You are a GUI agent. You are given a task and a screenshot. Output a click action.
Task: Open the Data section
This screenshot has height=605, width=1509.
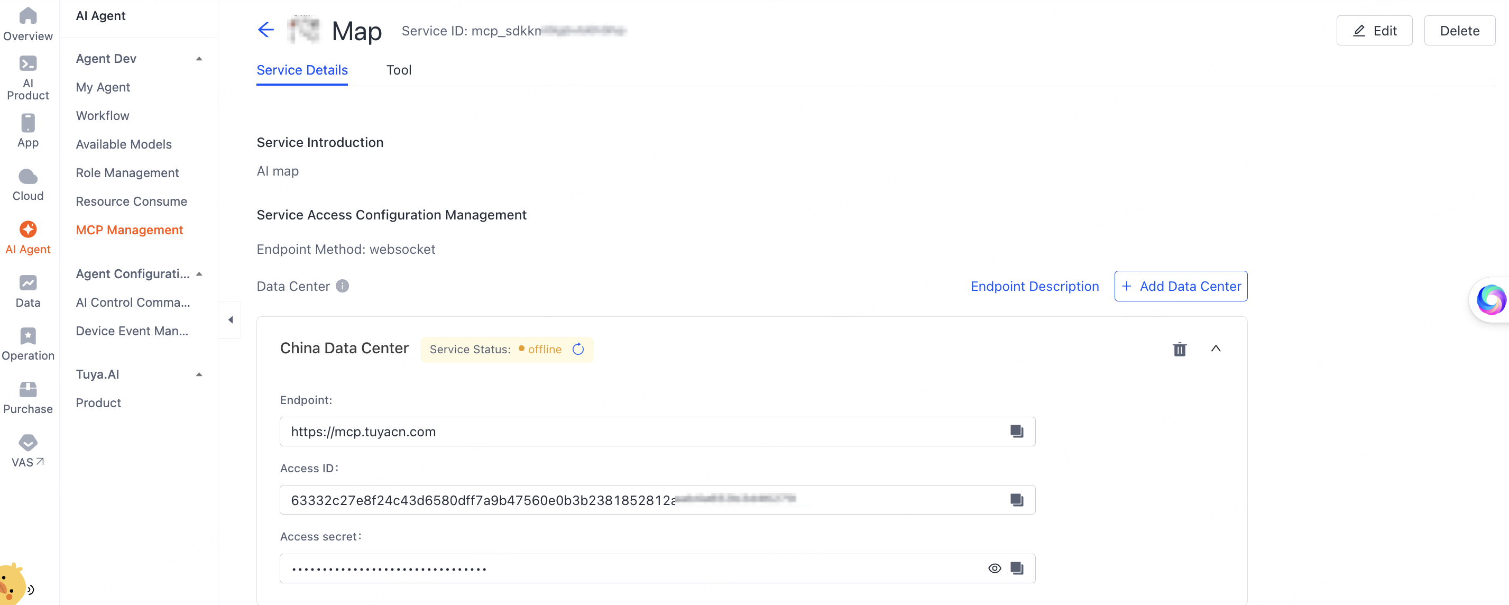click(27, 292)
